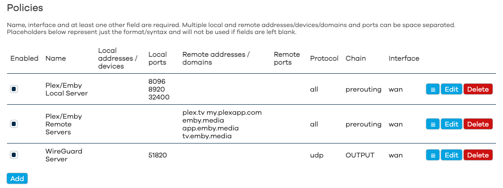Delete the Plex/Emby Local Server policy
The width and height of the screenshot is (503, 188).
[478, 89]
